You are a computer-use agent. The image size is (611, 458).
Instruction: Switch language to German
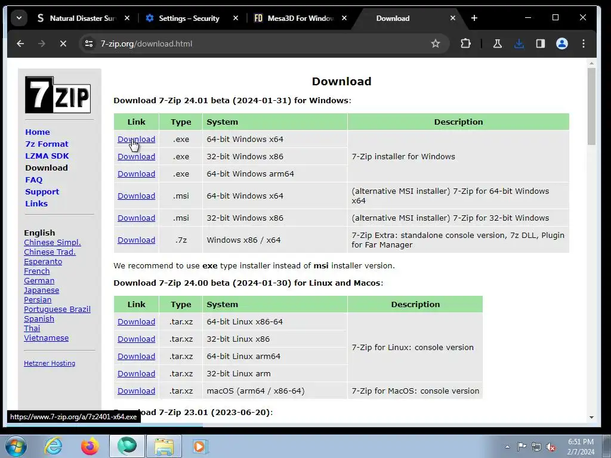[39, 281]
